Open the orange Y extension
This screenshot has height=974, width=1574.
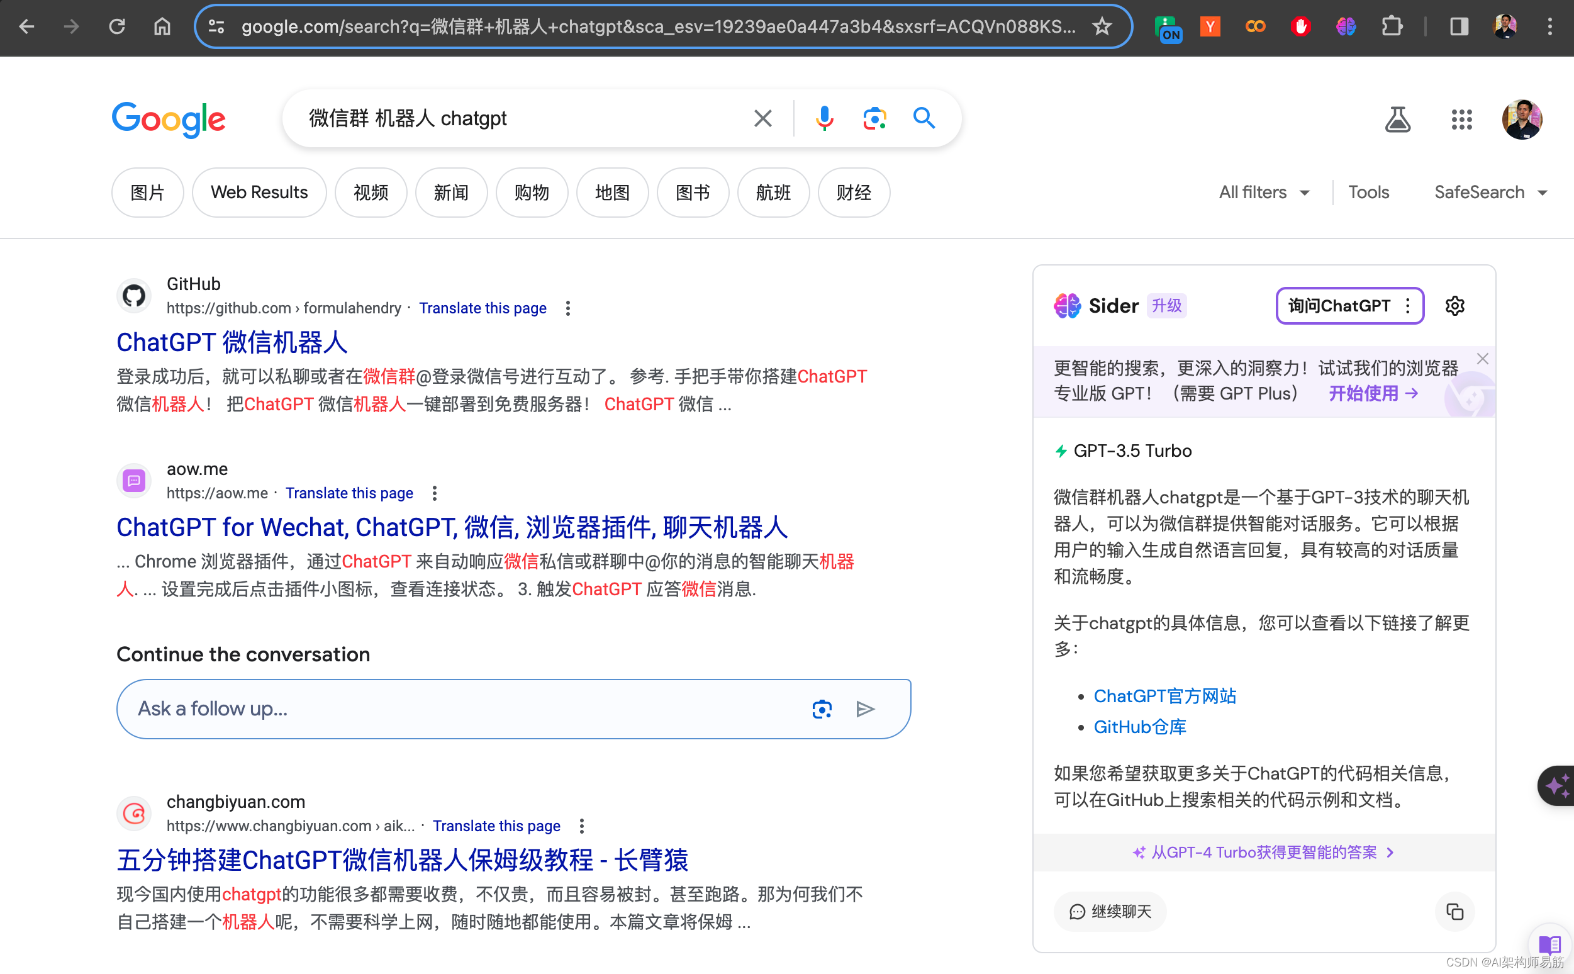(x=1210, y=26)
